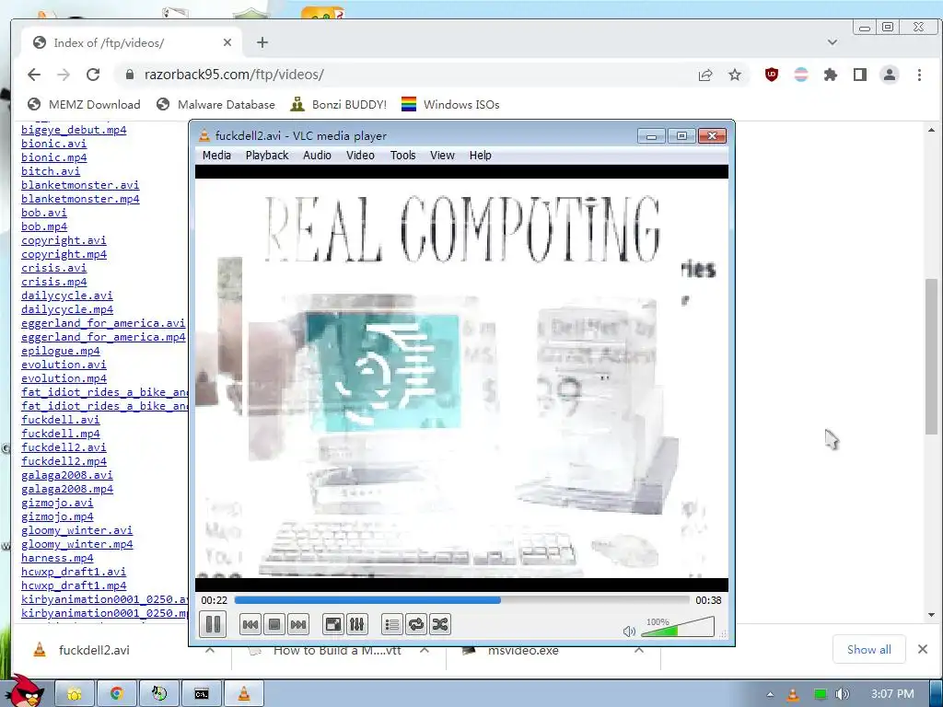Open the Playback menu in VLC

click(x=267, y=155)
